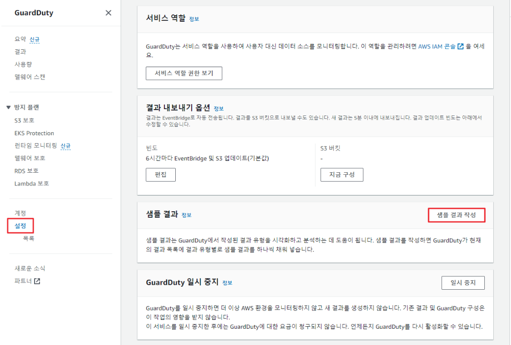Open 맬웨어 보호 in the sidebar
The height and width of the screenshot is (345, 511).
pyautogui.click(x=30, y=158)
